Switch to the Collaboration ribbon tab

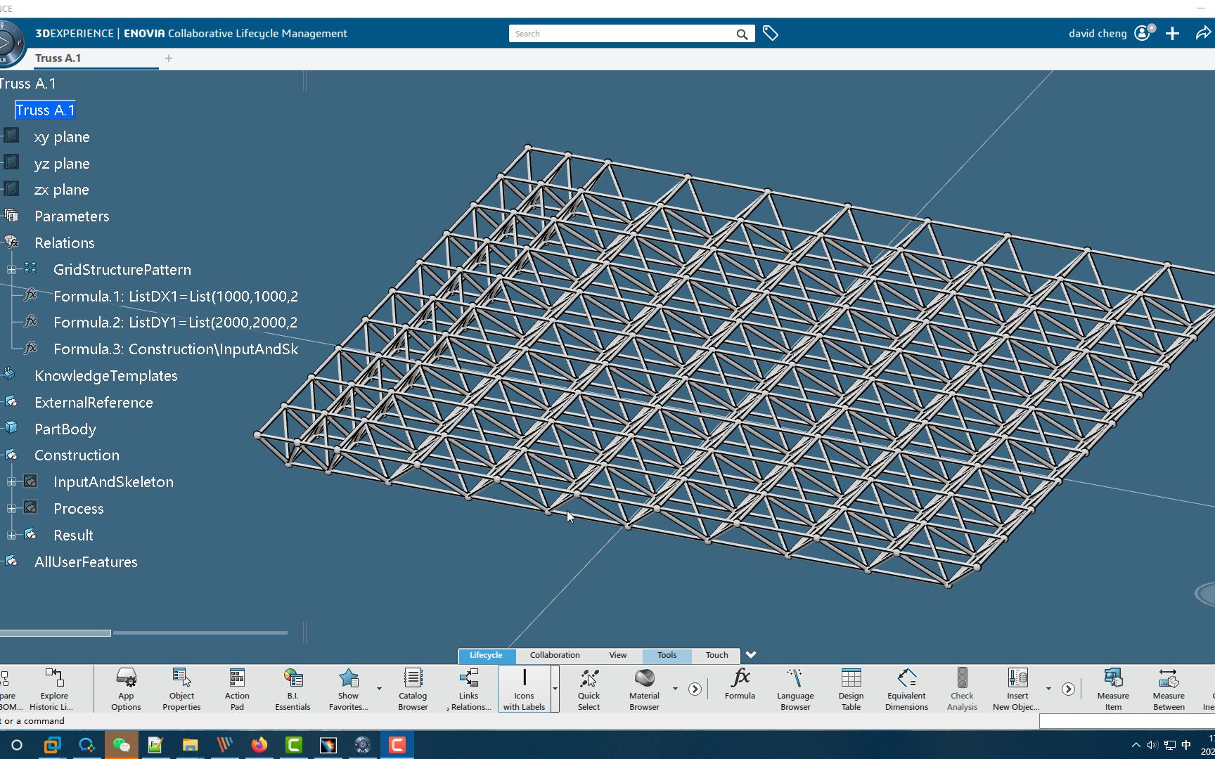pyautogui.click(x=554, y=655)
